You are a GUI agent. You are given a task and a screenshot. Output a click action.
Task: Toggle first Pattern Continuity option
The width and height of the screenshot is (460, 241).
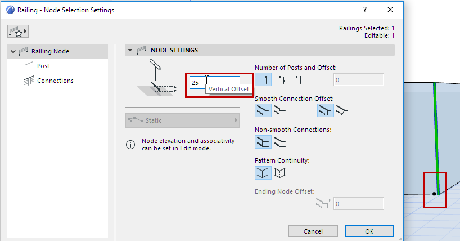pos(263,173)
